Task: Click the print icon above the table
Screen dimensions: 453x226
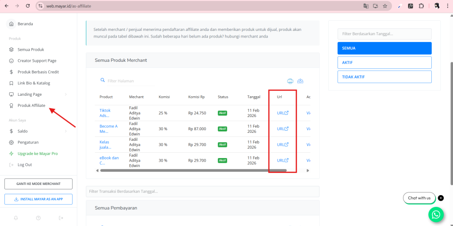Action: pyautogui.click(x=290, y=81)
